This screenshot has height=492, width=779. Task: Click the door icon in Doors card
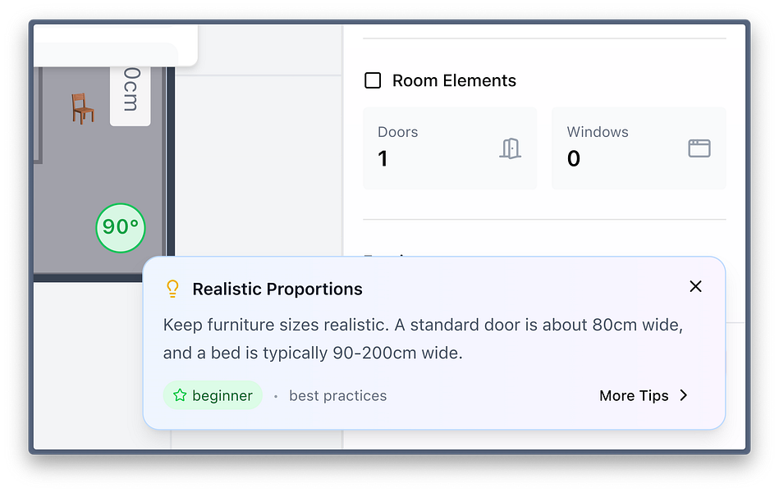[510, 148]
